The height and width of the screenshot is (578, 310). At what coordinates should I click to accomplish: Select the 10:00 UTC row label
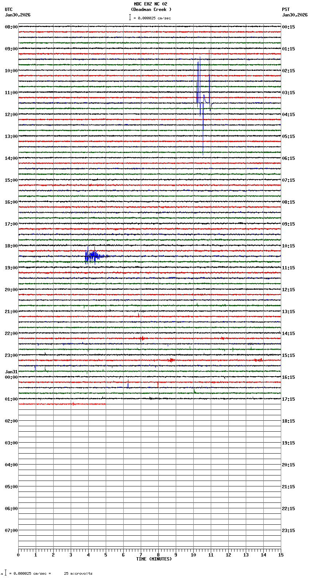pos(11,71)
